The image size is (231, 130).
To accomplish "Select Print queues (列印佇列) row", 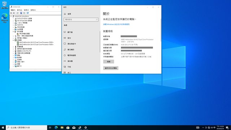I will (19, 25).
